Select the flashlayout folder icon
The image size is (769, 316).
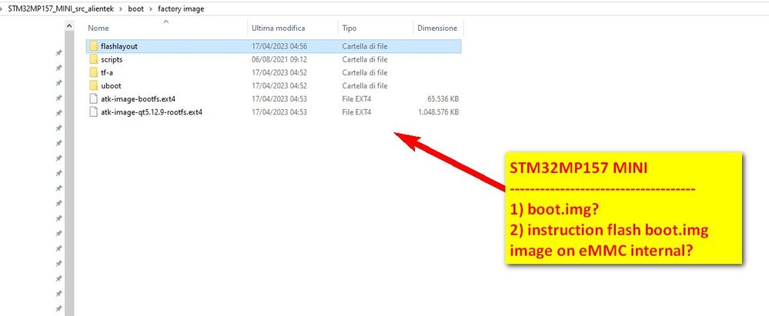point(94,46)
